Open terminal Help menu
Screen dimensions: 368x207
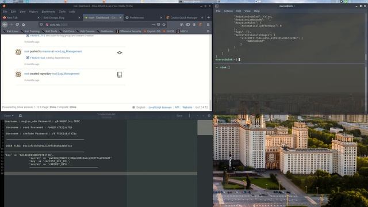[257, 11]
